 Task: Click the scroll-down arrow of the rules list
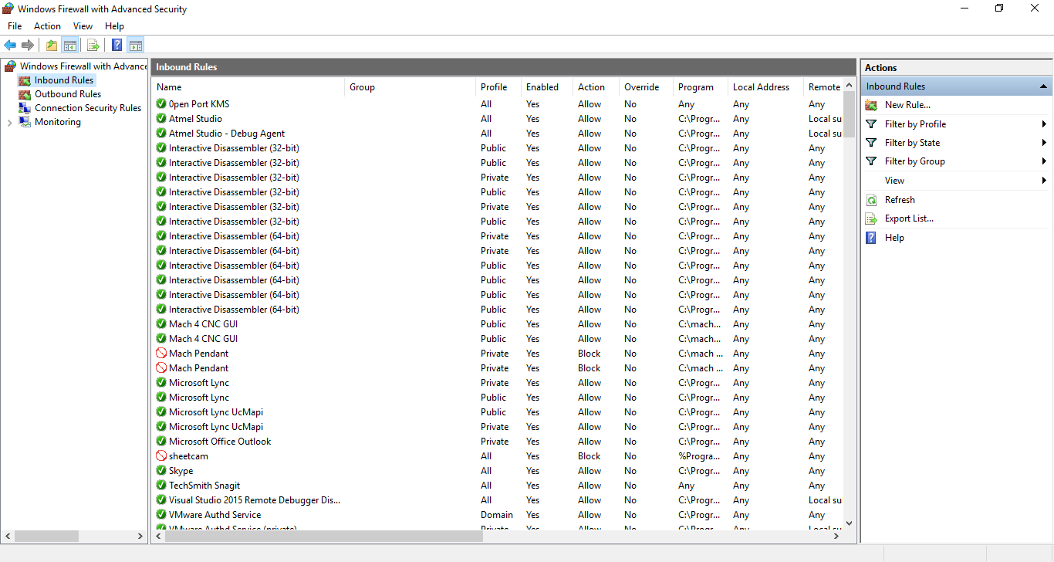tap(850, 523)
